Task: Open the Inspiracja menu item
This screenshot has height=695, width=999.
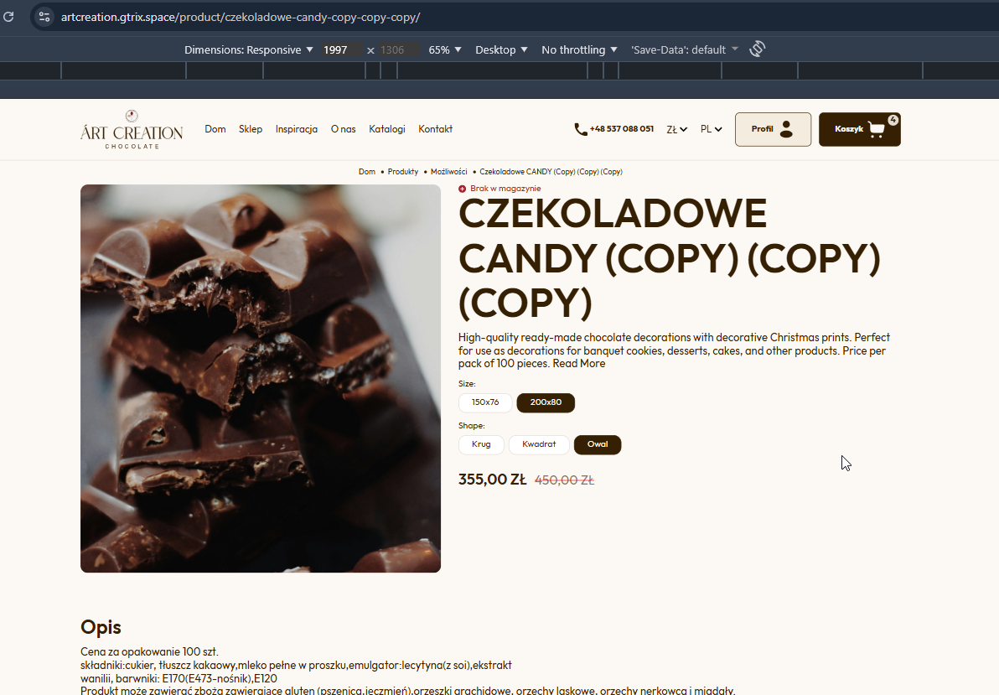Action: click(x=296, y=129)
